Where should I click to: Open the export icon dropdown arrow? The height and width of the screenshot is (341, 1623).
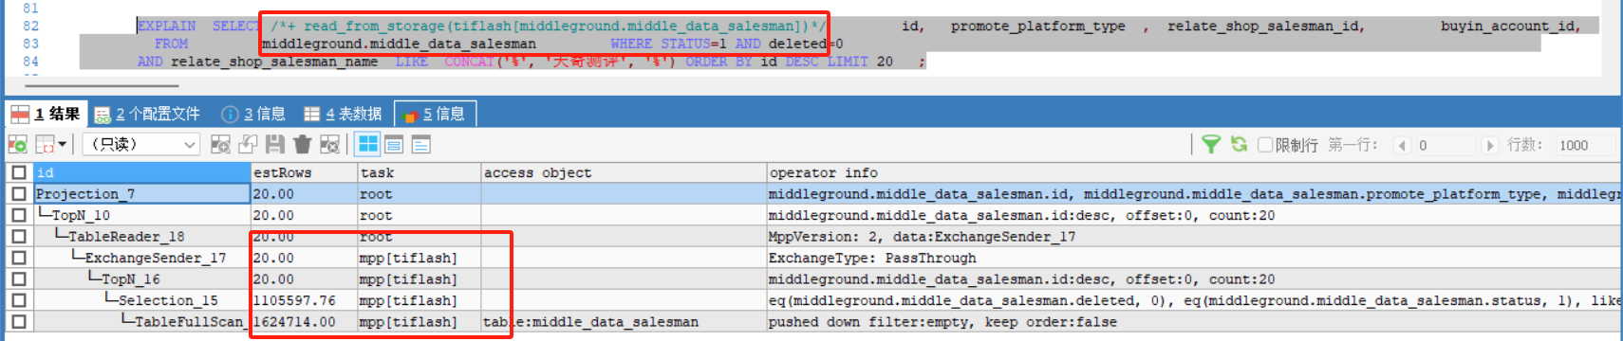tap(63, 144)
